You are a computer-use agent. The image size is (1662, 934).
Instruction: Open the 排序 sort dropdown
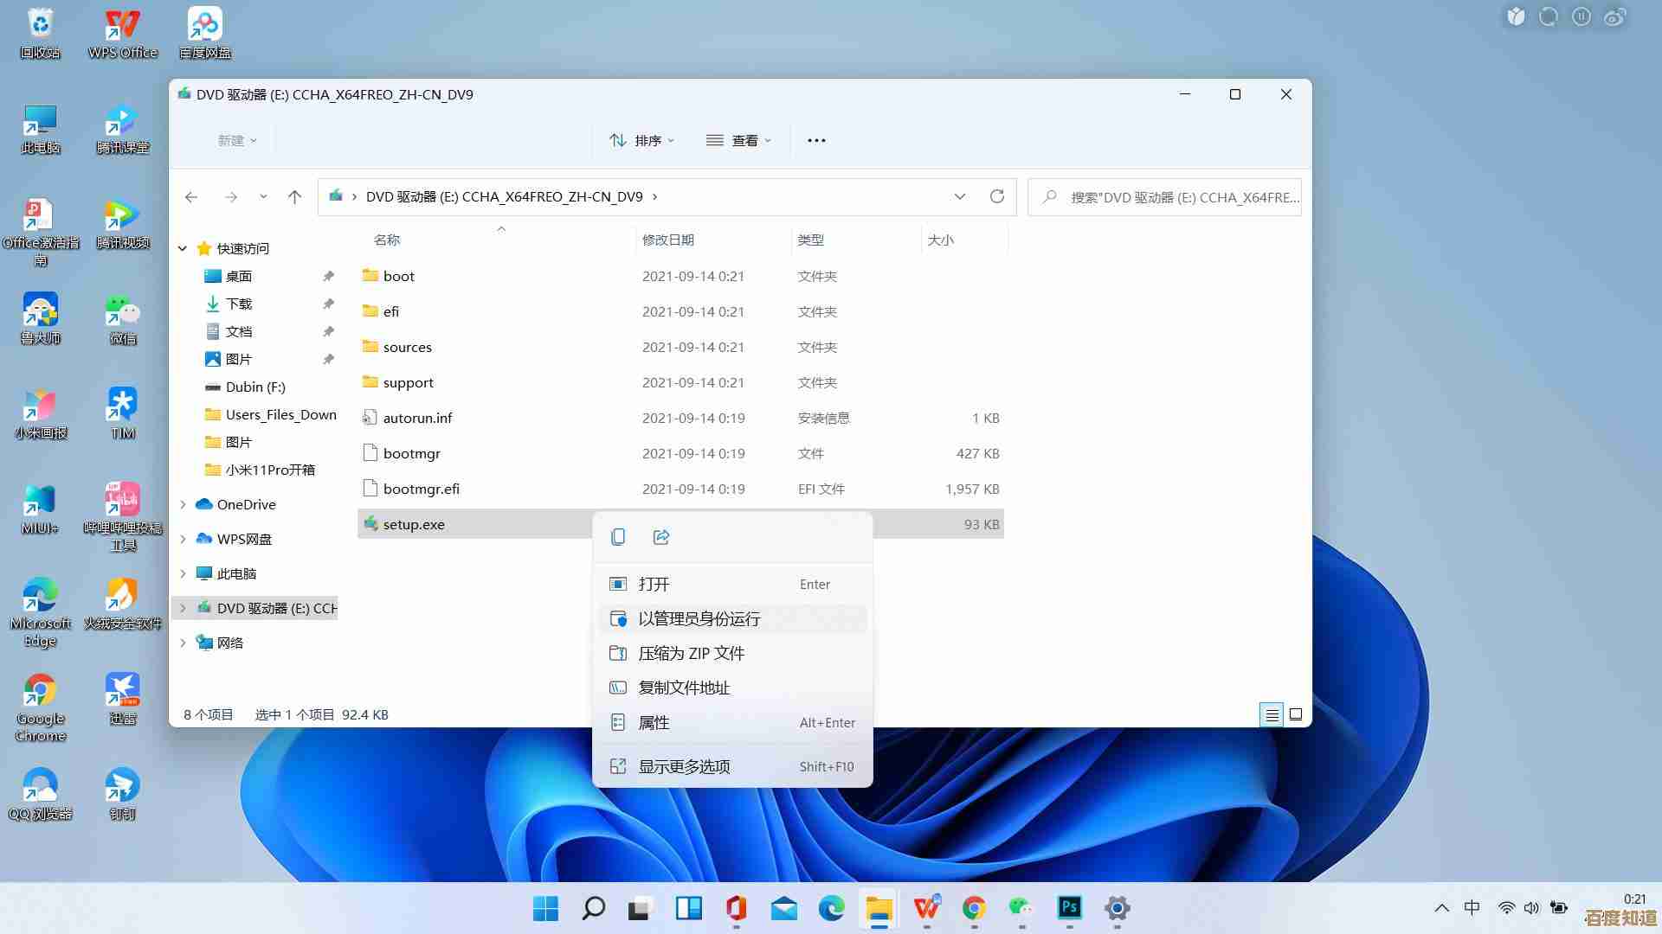click(642, 140)
